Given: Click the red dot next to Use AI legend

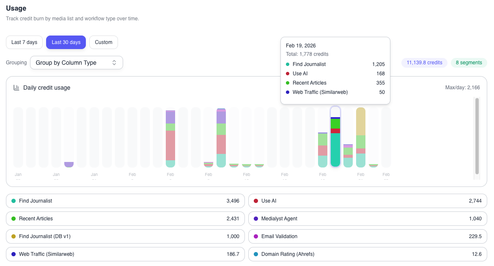Looking at the screenshot, I should (x=256, y=201).
